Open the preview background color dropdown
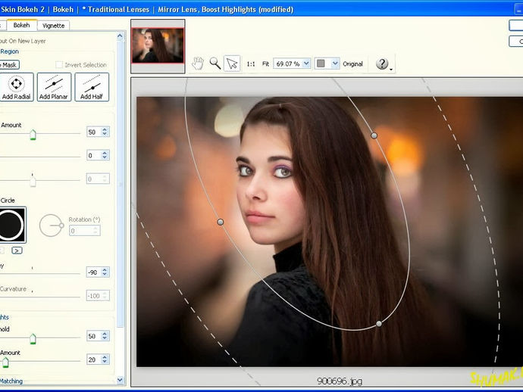The height and width of the screenshot is (392, 523). click(x=335, y=64)
